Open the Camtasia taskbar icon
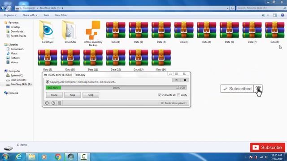 click(x=84, y=157)
